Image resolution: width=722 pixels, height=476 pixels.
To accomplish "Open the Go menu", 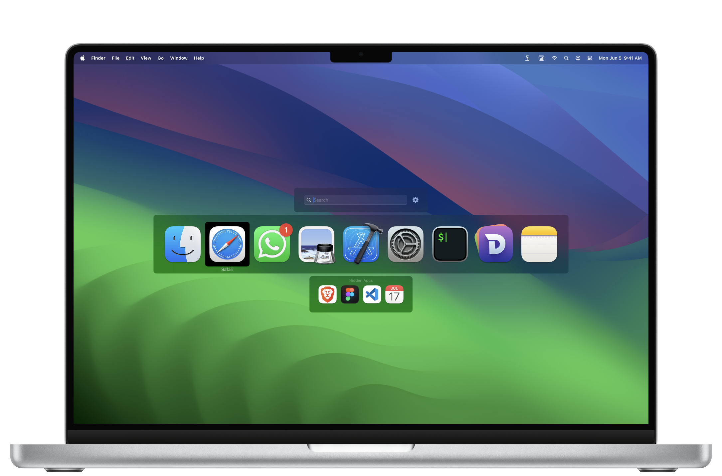I will 161,58.
